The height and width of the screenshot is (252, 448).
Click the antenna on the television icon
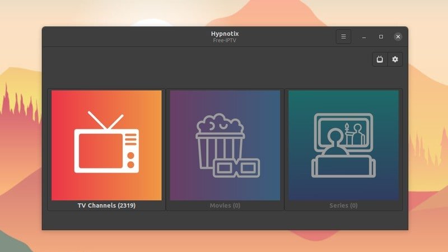106,121
